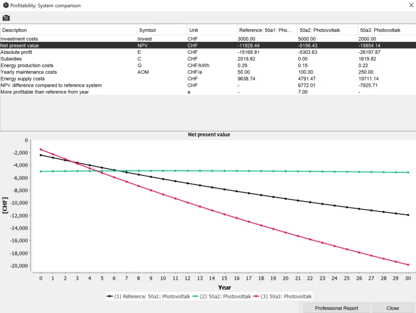Sort by the Description column header
The height and width of the screenshot is (313, 416).
click(x=68, y=30)
